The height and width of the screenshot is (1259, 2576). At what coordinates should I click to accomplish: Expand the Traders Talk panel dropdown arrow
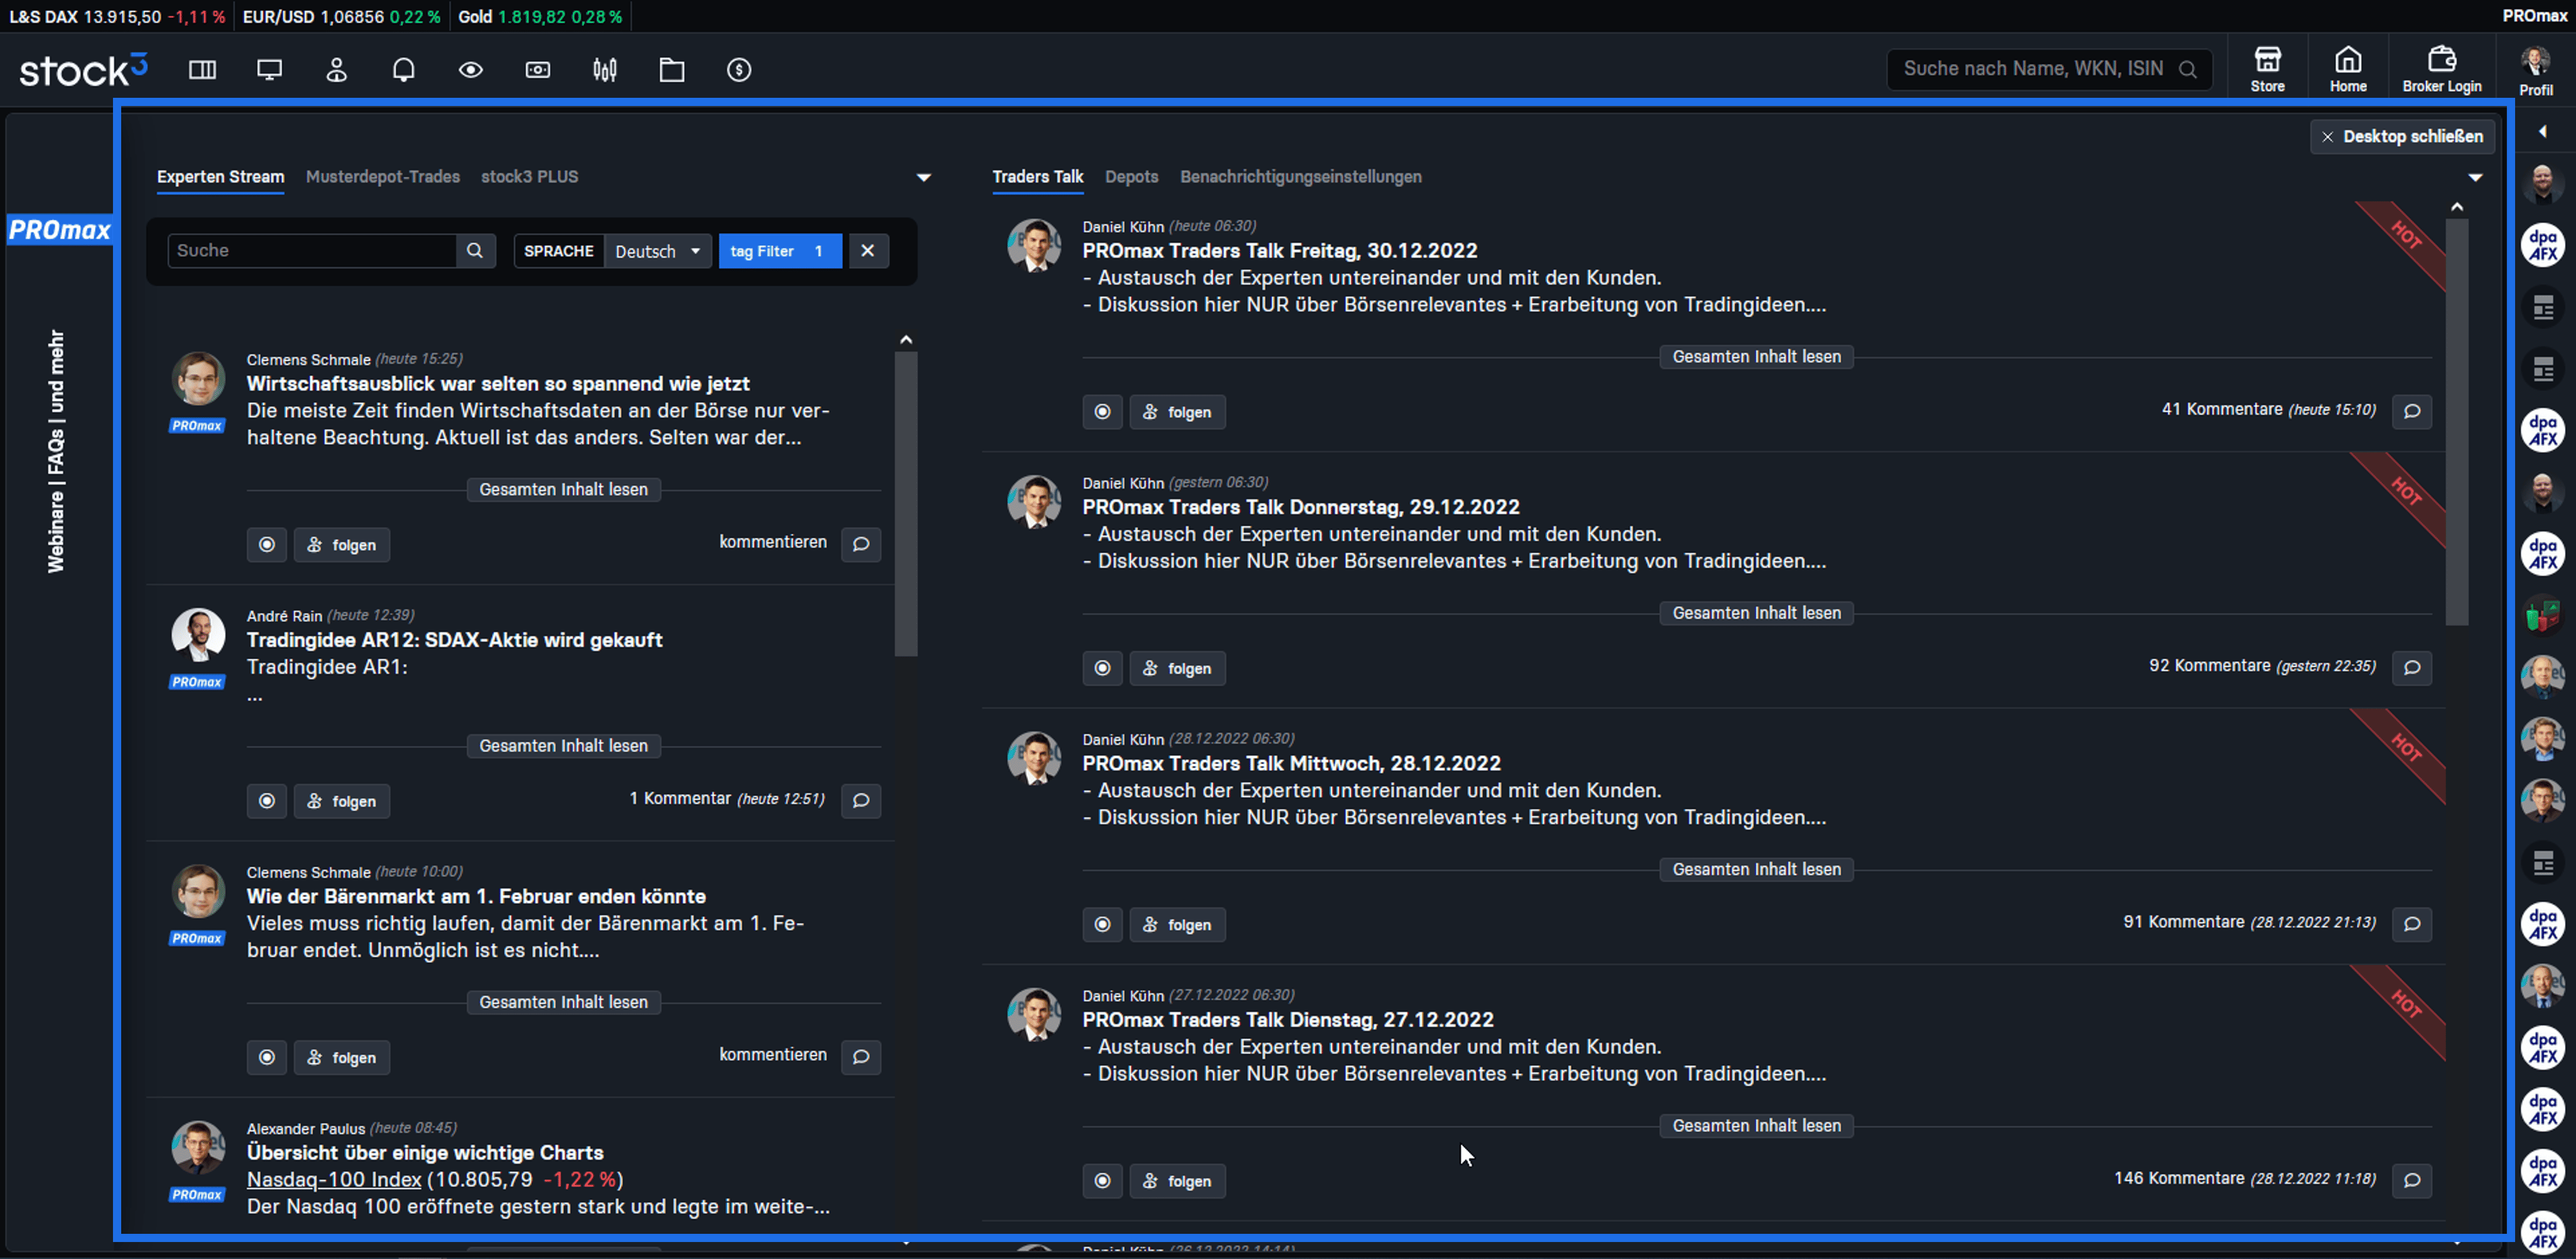(x=2475, y=178)
